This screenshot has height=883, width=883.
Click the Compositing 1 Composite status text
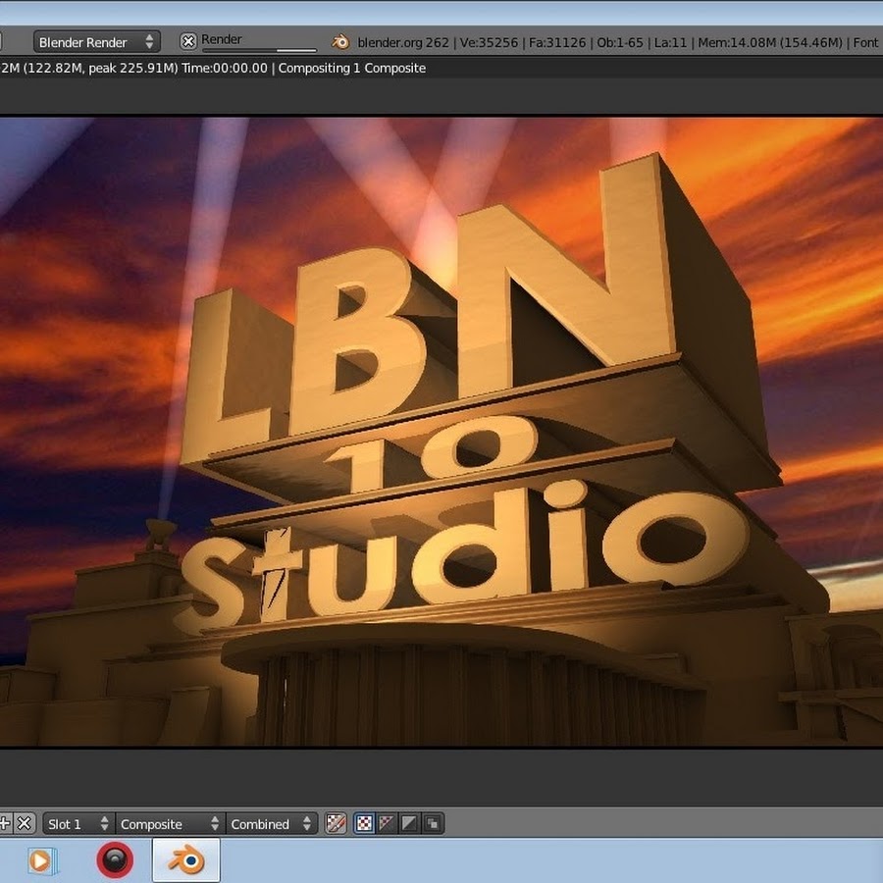point(352,68)
